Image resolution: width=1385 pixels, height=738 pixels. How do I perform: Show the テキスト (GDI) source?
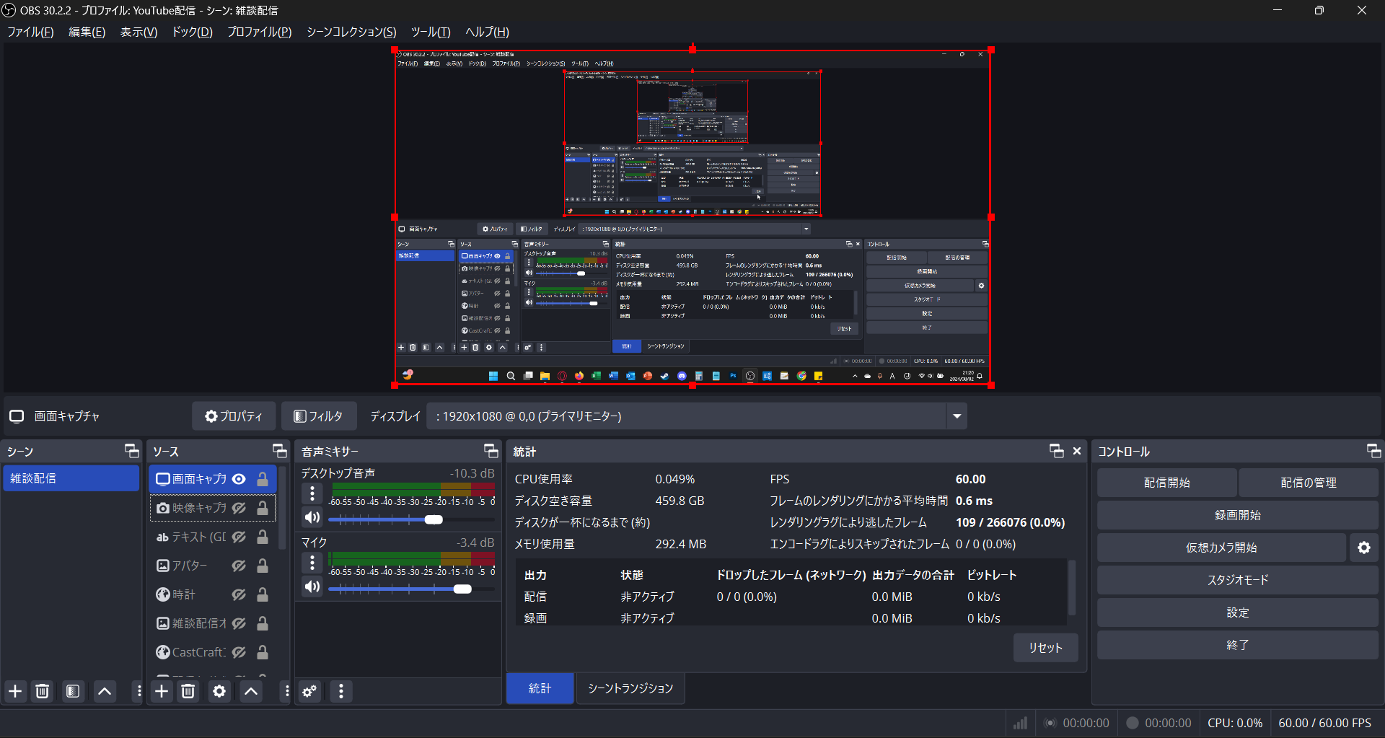[x=239, y=537]
